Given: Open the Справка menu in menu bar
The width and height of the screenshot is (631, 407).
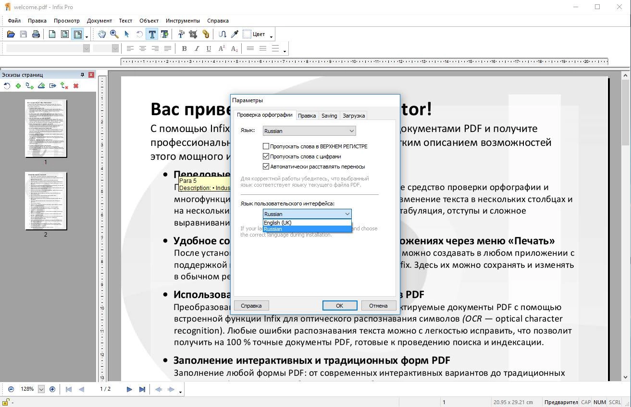Looking at the screenshot, I should [x=218, y=21].
